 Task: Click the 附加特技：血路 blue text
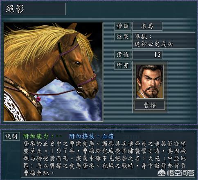pos(91,136)
